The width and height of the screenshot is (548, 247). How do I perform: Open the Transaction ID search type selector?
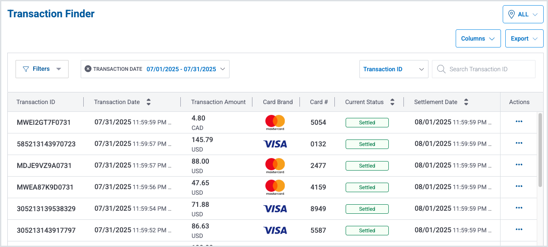[x=394, y=69]
